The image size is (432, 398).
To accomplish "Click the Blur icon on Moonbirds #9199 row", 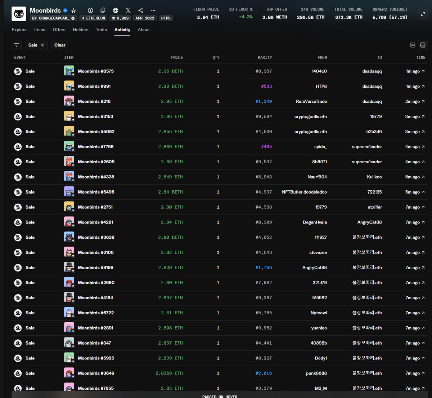I will coord(18,268).
